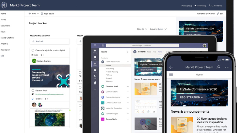
Task: Tap Registration button on the phone banner
Action: 191,97
